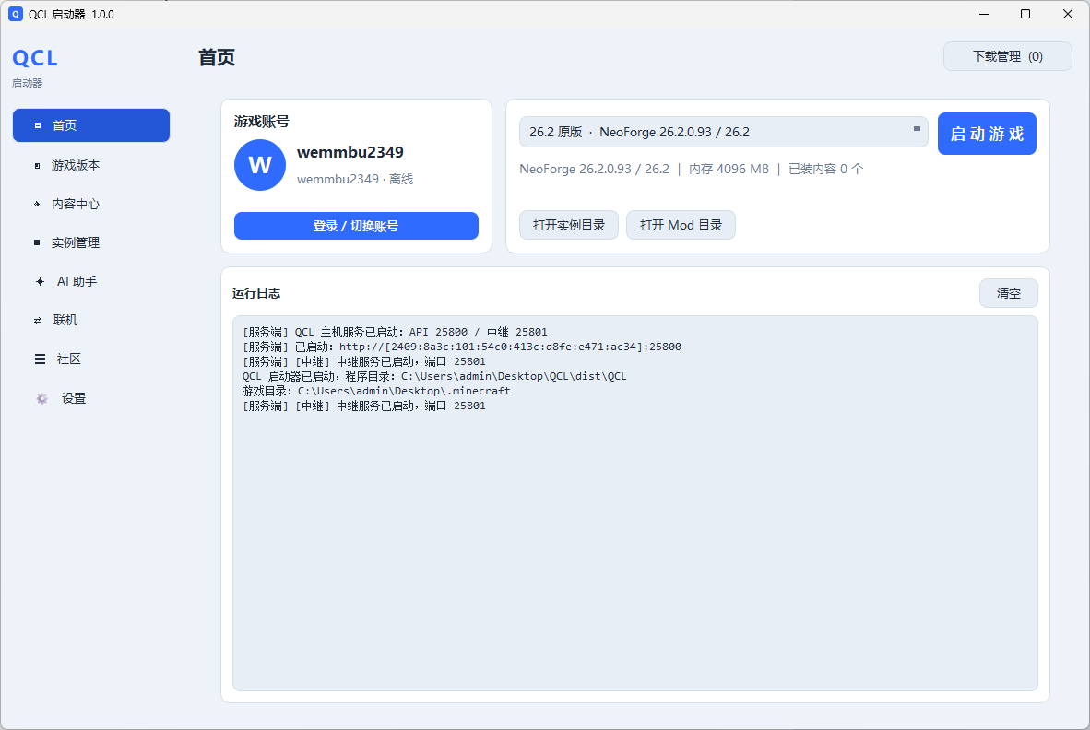Click inside the 运行日志 text area
Image resolution: width=1090 pixels, height=730 pixels.
click(x=635, y=503)
